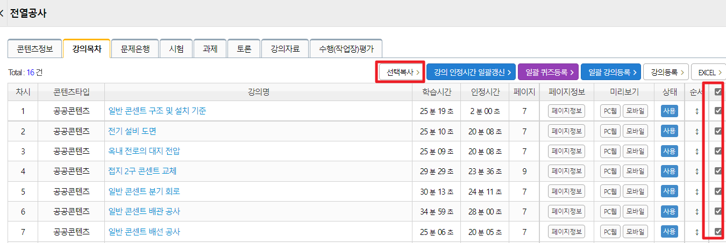Click 사용 status badge in row 6

point(669,212)
